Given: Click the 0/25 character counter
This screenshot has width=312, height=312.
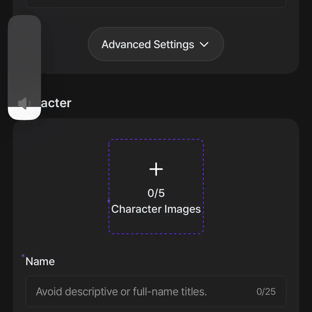Looking at the screenshot, I should (266, 292).
